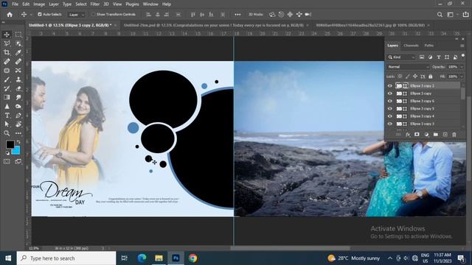Screen dimensions: 472x265
Task: Add a layer style with fx icon
Action: pyautogui.click(x=408, y=135)
